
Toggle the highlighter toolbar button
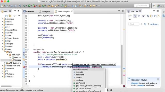click(65, 6)
